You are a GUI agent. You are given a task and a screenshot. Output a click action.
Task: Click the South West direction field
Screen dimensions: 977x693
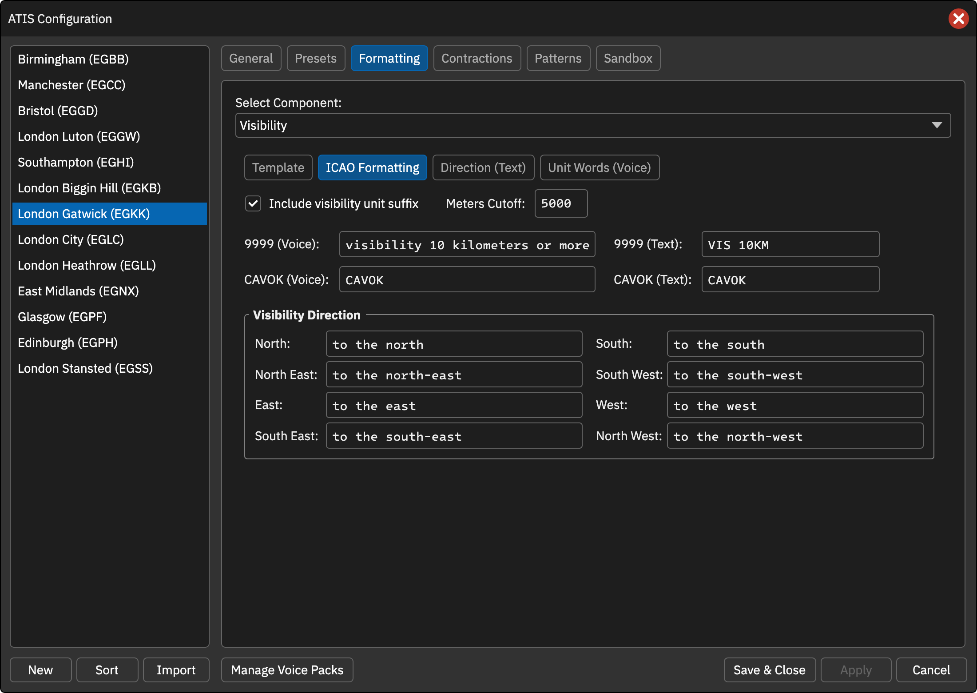pyautogui.click(x=795, y=374)
